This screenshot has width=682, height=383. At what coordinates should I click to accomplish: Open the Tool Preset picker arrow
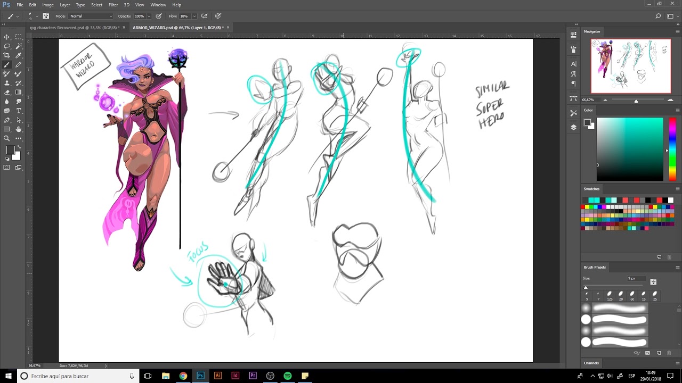coord(18,16)
